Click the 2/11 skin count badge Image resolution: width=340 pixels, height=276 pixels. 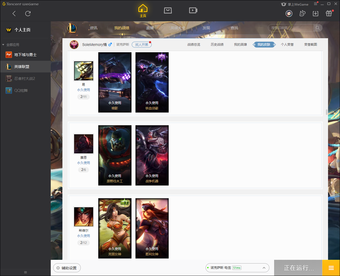83,97
